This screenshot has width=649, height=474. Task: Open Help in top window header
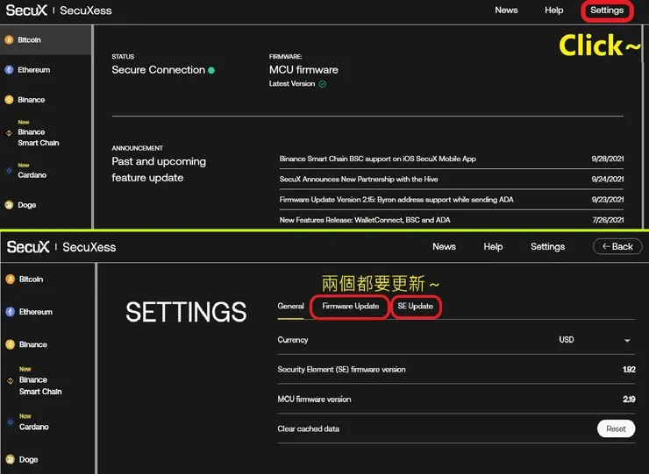(553, 11)
